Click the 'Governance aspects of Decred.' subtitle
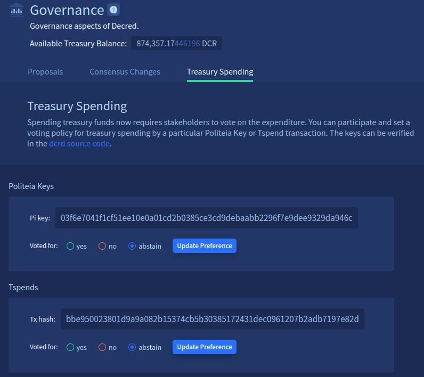Screen dimensions: 424x377 coord(84,26)
